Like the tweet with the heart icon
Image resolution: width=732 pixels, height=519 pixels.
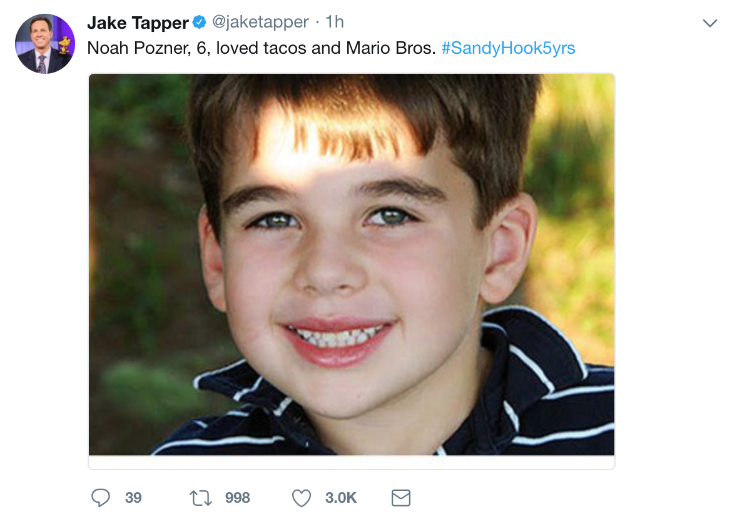302,498
